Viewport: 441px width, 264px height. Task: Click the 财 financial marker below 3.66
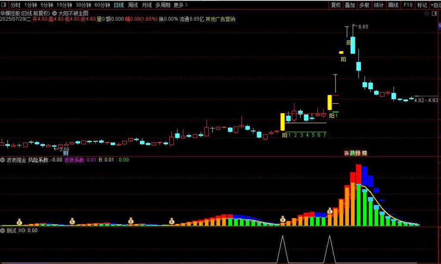(66, 153)
